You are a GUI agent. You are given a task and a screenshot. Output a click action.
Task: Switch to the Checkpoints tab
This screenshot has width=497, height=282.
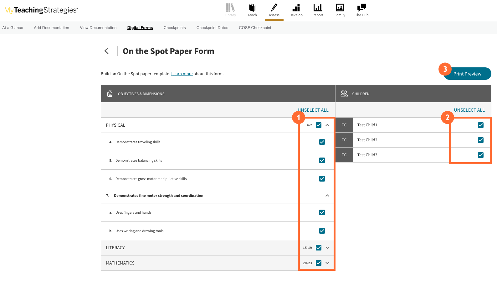coord(175,28)
